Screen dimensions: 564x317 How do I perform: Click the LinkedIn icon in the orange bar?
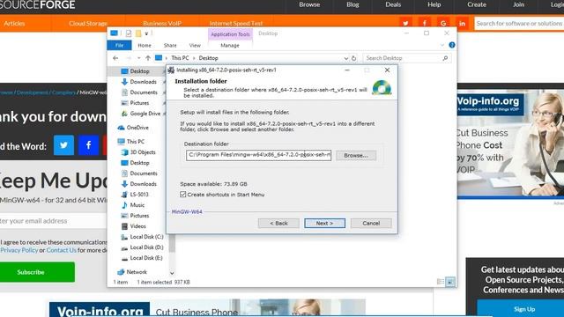tap(462, 24)
